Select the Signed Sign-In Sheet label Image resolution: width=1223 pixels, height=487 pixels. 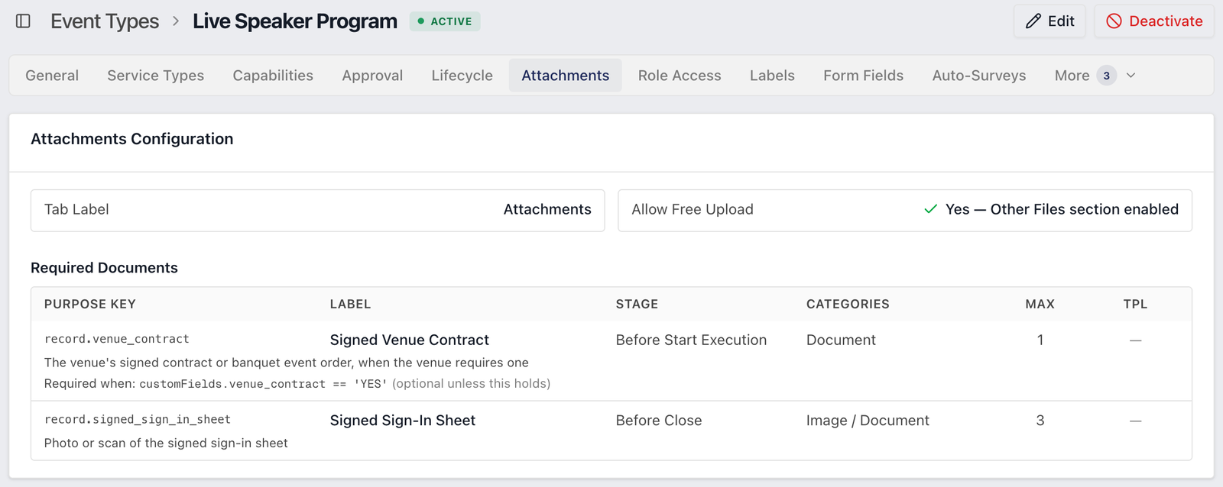coord(403,421)
